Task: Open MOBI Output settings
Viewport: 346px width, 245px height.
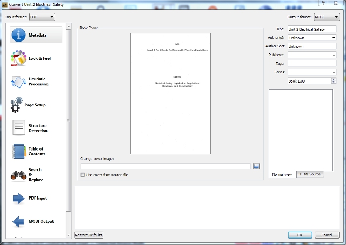Action: pyautogui.click(x=19, y=221)
